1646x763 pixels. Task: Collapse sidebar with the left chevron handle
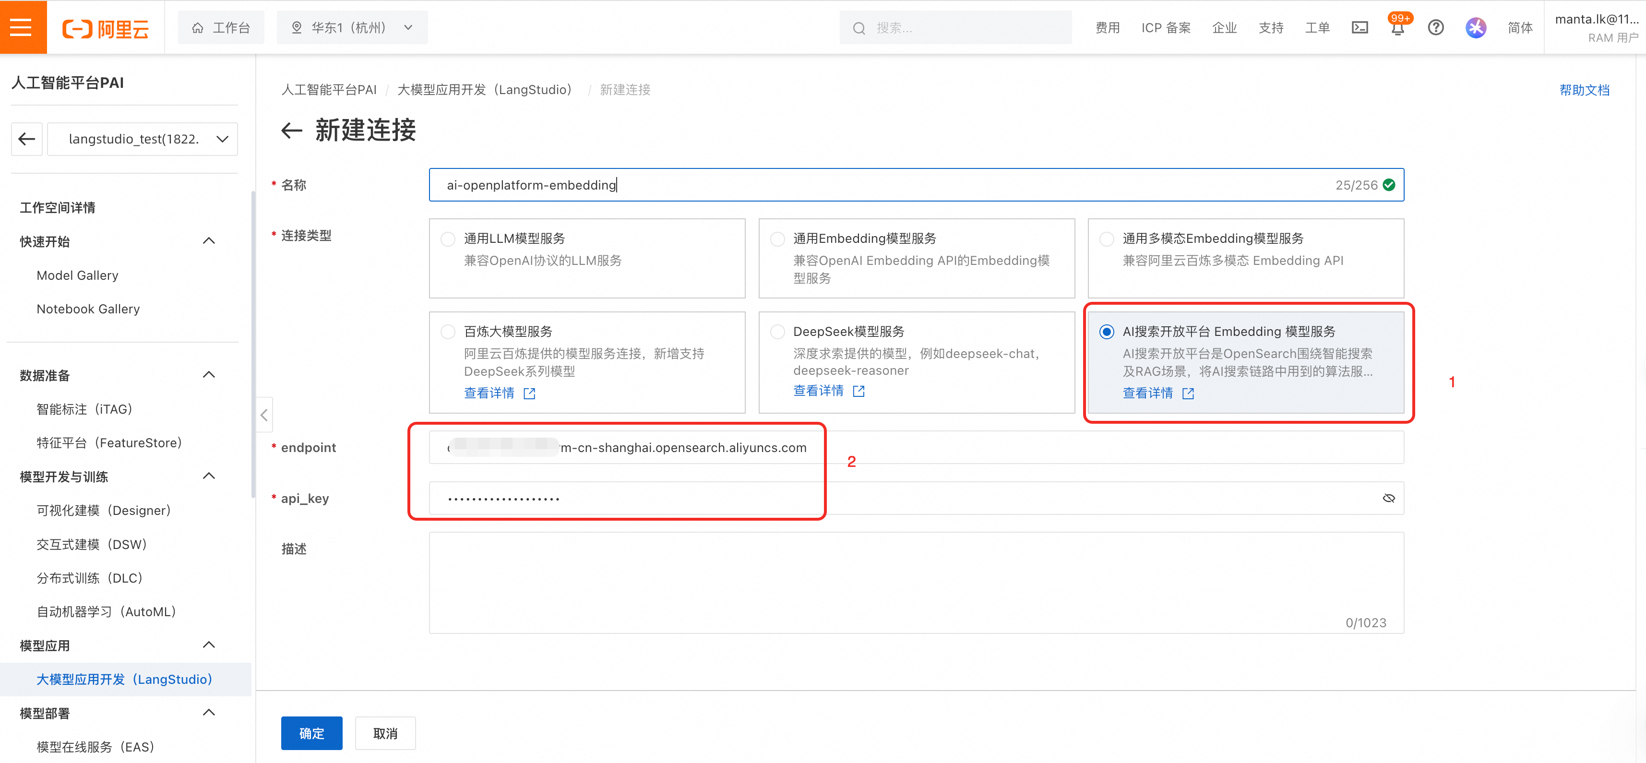[x=264, y=416]
